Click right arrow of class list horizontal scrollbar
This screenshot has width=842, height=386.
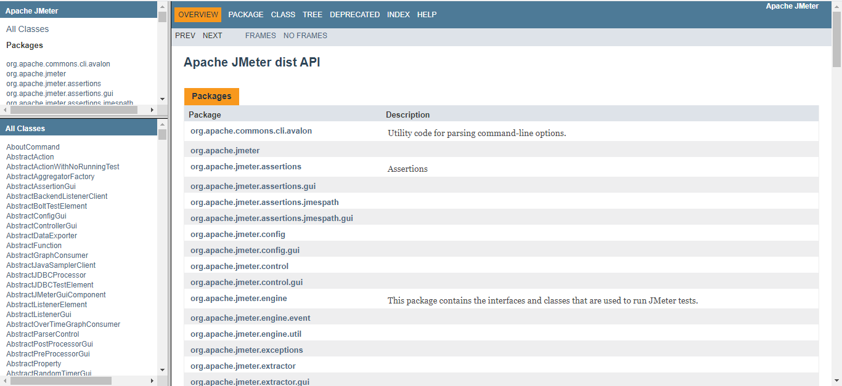pos(152,381)
